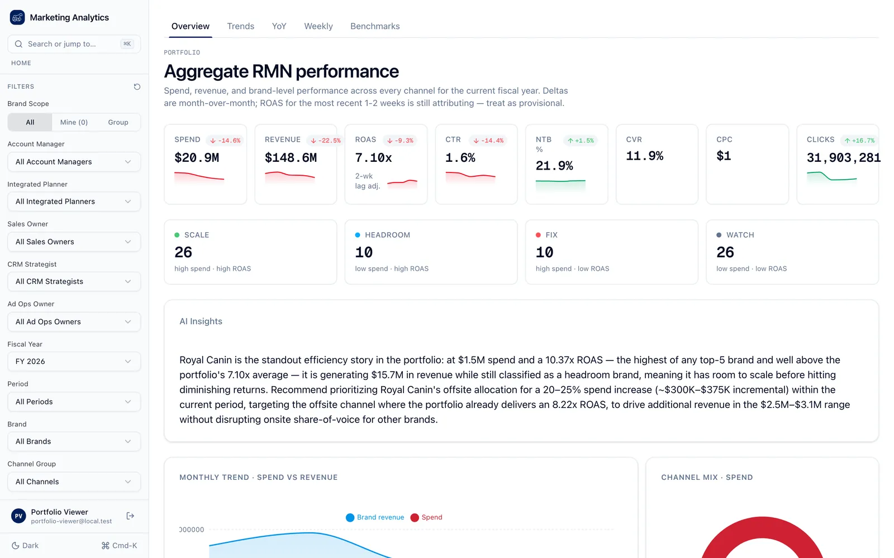Toggle Spend series in chart legend
Screen dimensions: 894x558
pyautogui.click(x=426, y=517)
